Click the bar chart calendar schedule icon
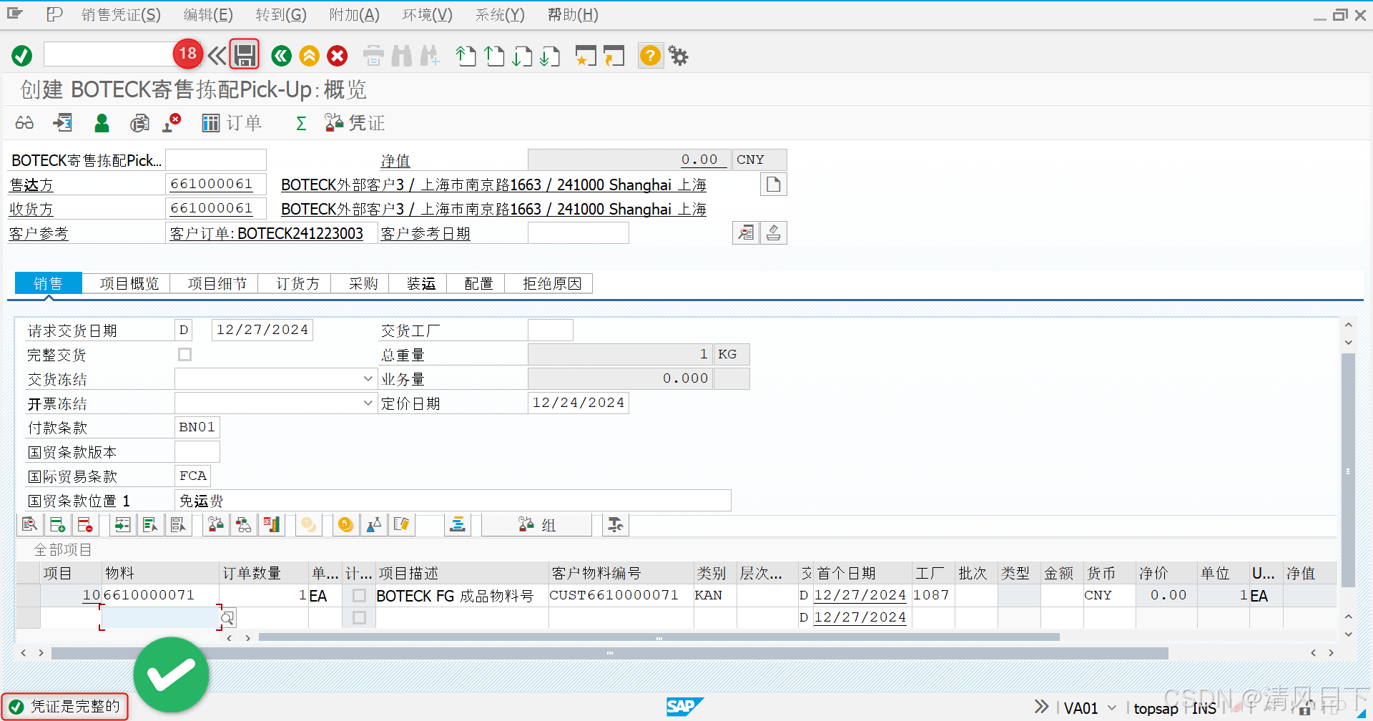 coord(272,525)
